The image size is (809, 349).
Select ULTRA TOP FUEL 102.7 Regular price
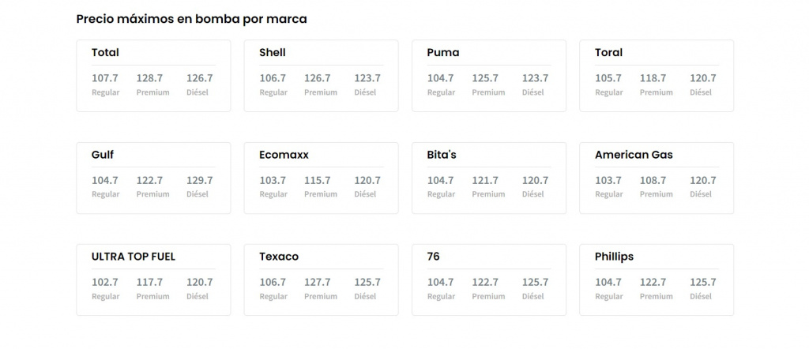105,282
